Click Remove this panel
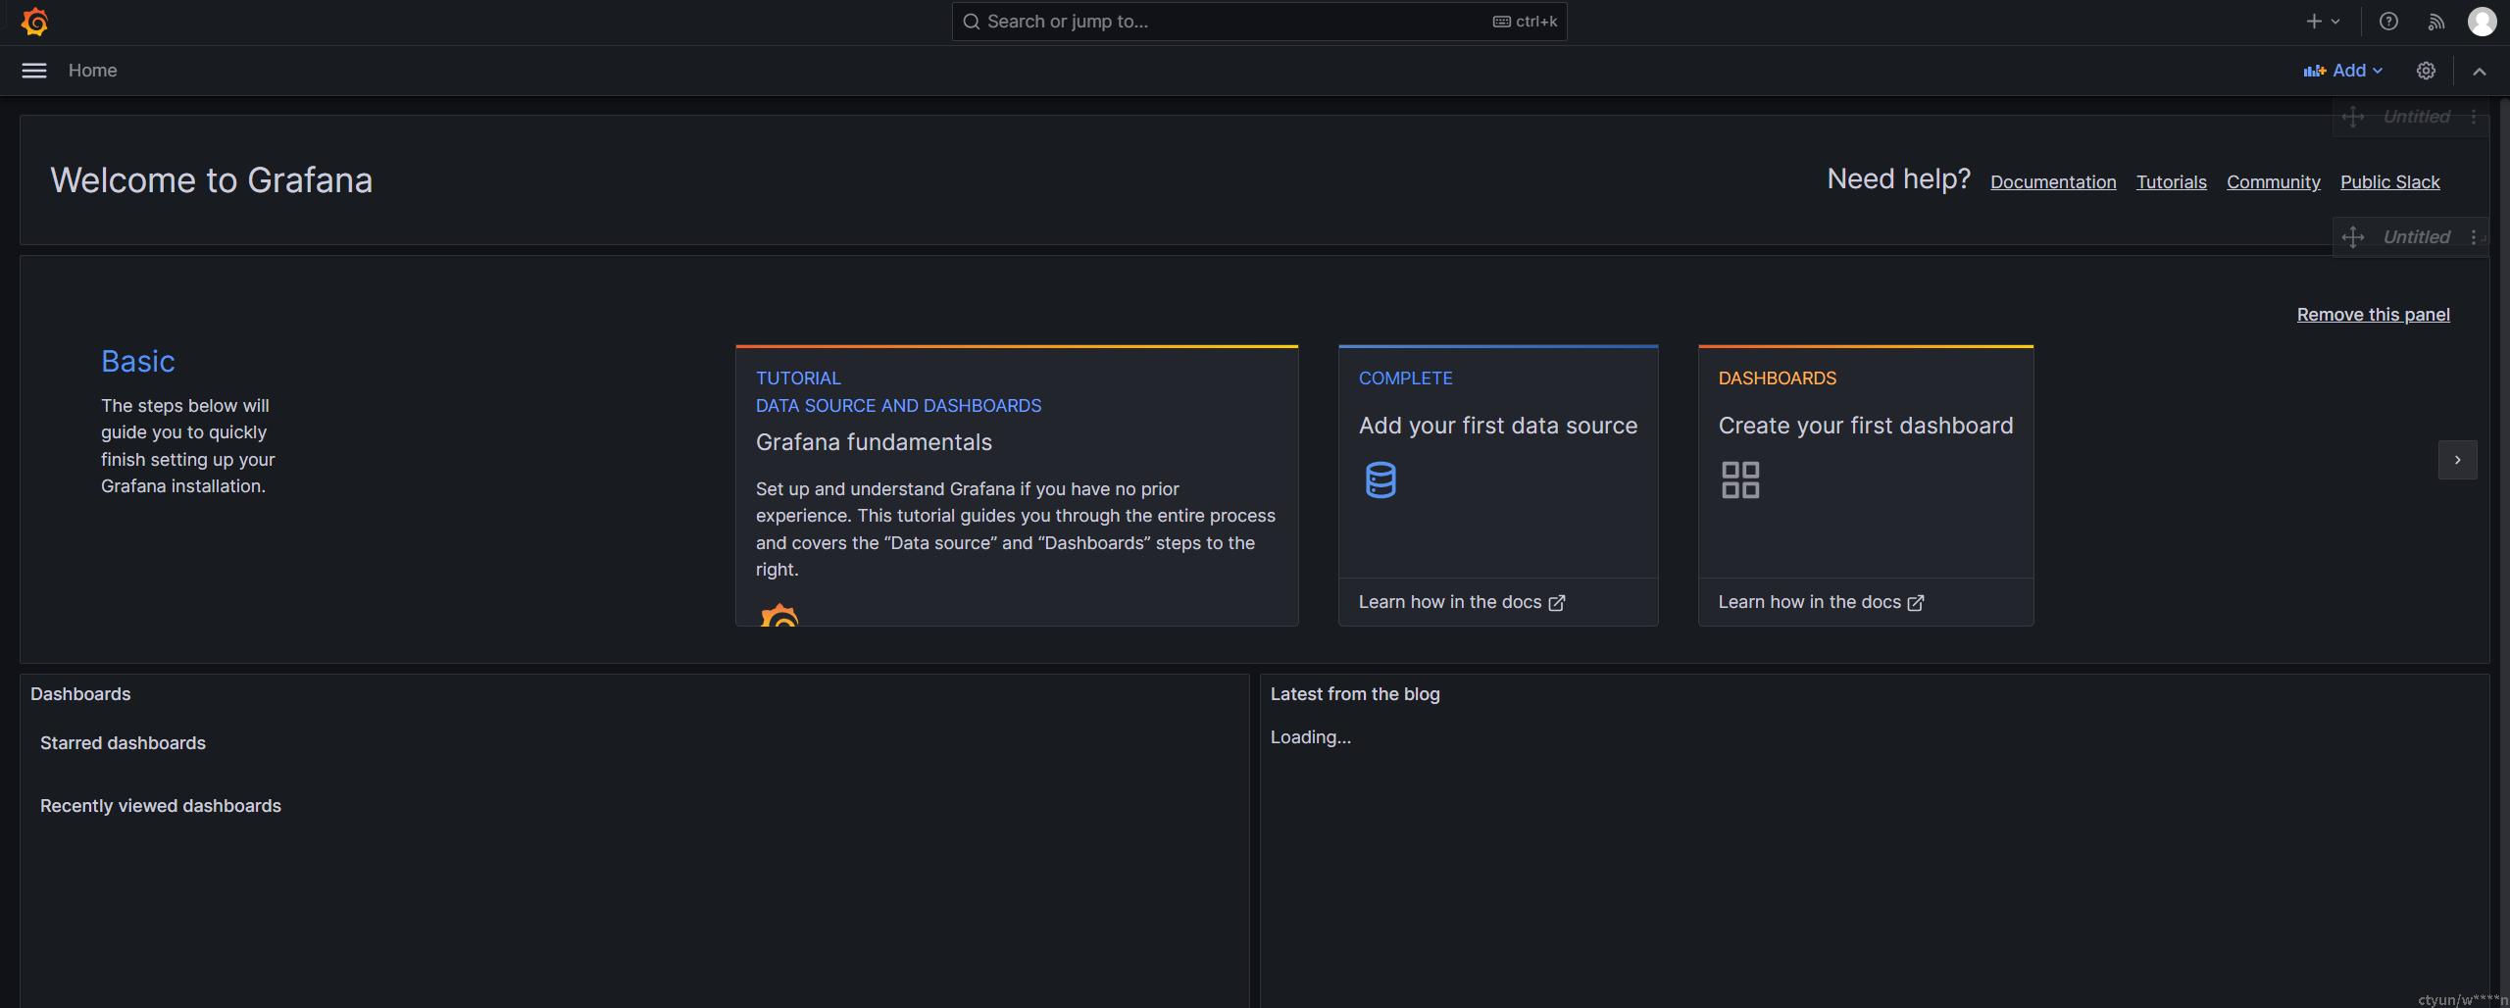Image resolution: width=2510 pixels, height=1008 pixels. tap(2373, 315)
